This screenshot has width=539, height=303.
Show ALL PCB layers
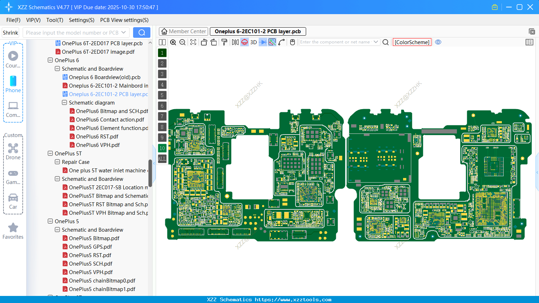pos(162,159)
